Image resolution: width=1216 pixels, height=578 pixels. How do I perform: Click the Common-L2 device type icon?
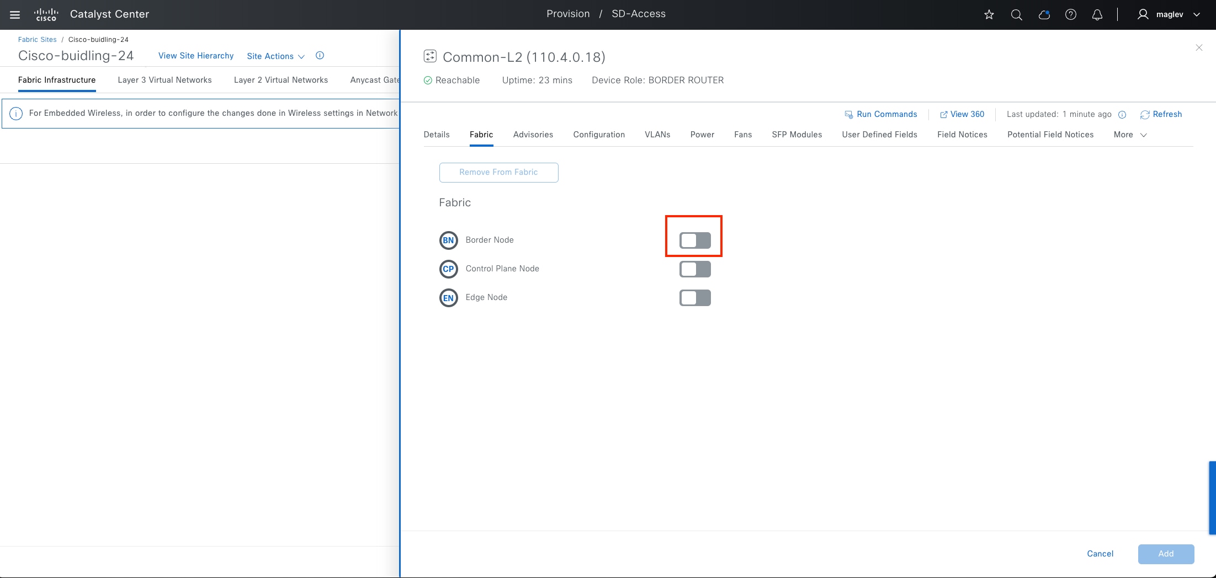[x=430, y=56]
